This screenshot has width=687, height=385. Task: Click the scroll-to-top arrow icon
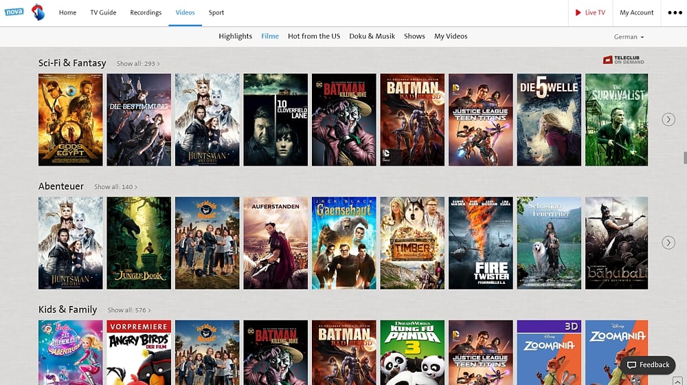tap(677, 381)
